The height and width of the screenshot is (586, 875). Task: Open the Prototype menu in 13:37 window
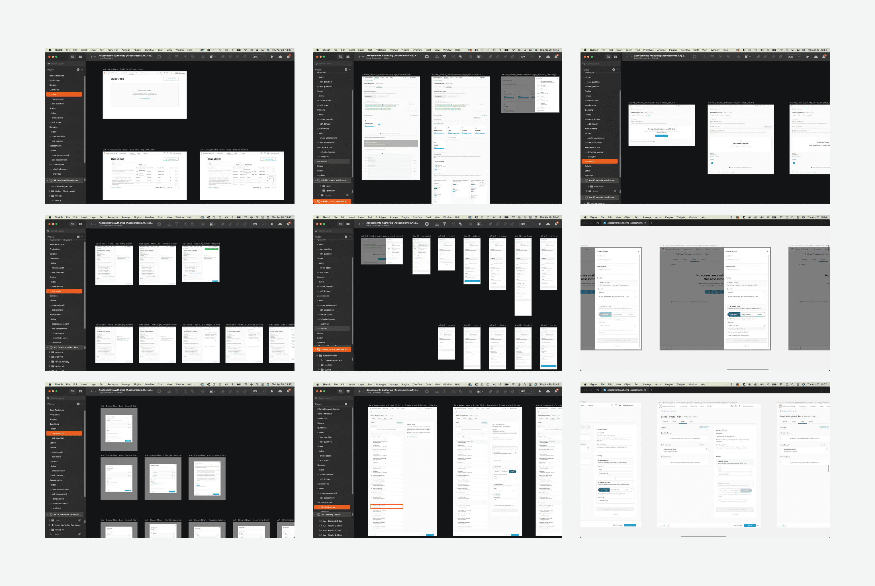113,50
